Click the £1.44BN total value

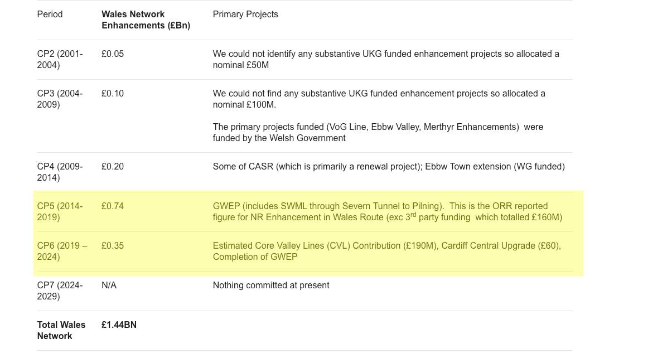119,325
